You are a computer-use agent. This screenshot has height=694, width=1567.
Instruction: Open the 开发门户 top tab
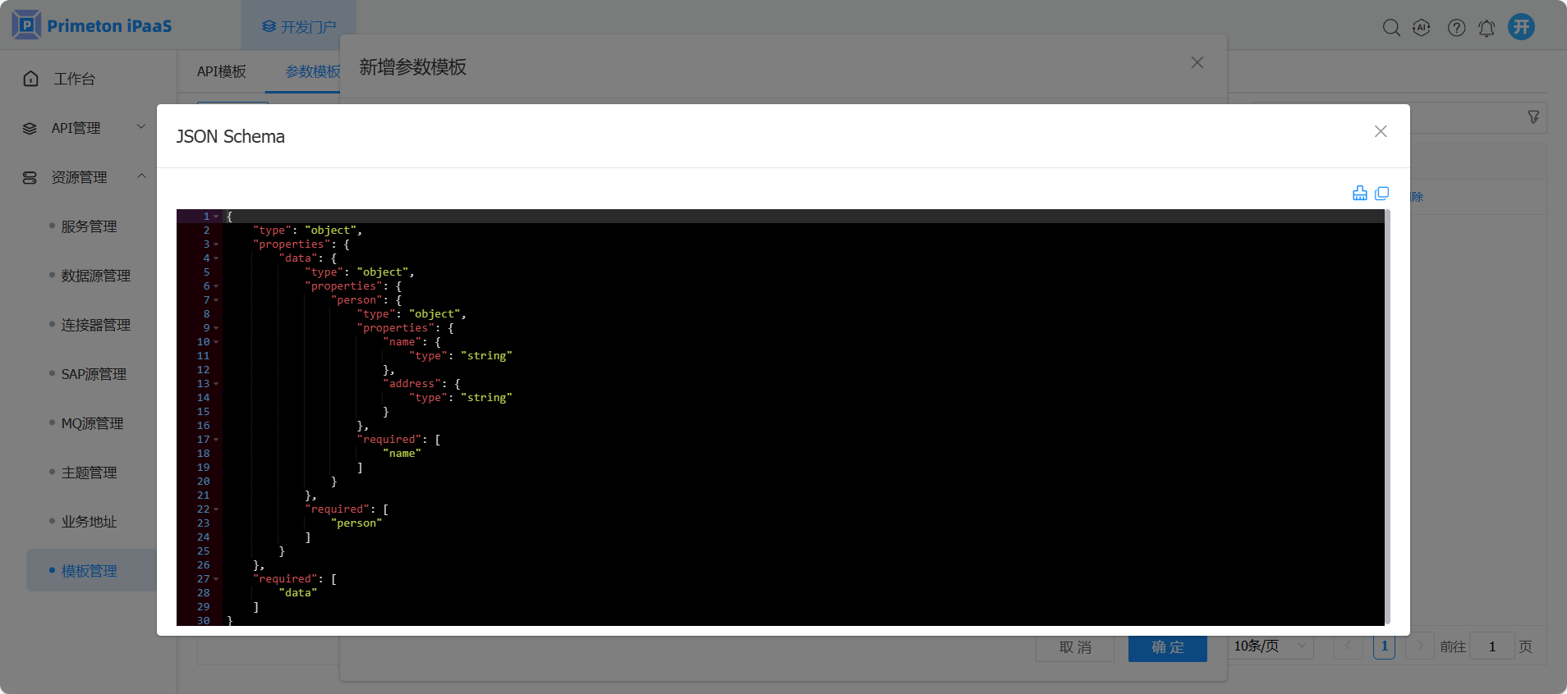[x=299, y=27]
